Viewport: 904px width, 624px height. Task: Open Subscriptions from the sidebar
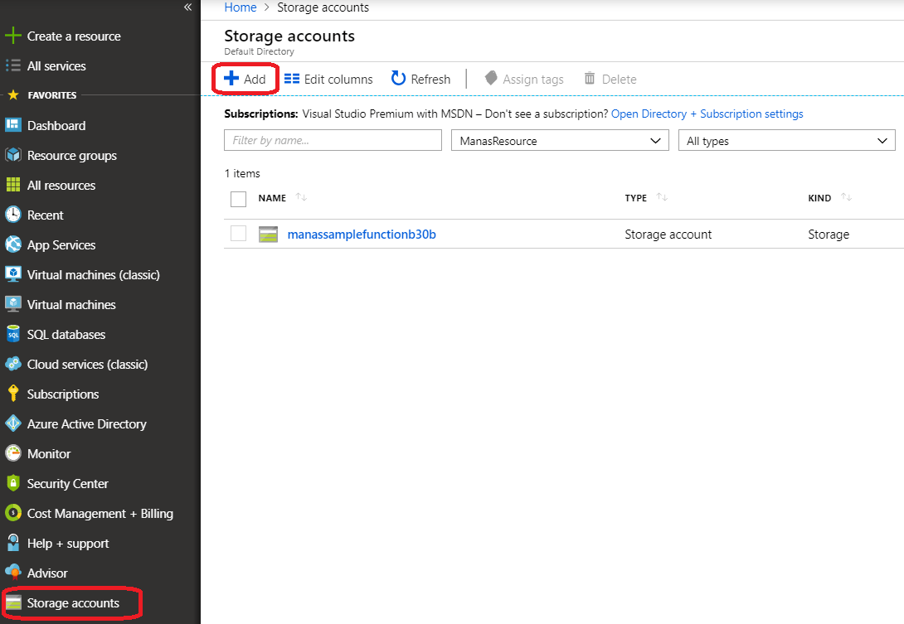click(x=63, y=394)
